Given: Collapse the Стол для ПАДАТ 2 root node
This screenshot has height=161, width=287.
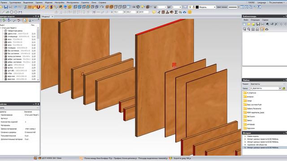Looking at the screenshot, I should (1, 28).
